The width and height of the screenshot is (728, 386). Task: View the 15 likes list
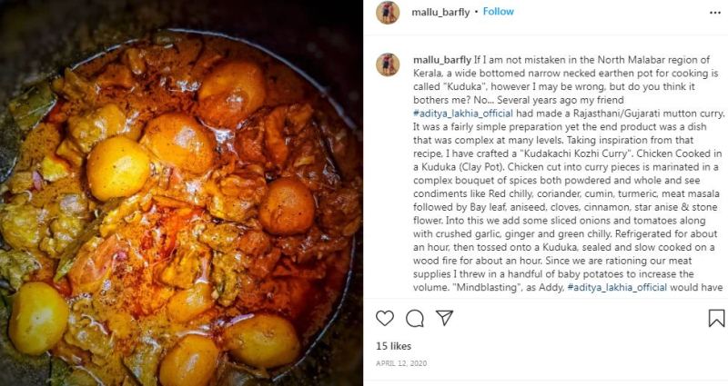pyautogui.click(x=393, y=346)
